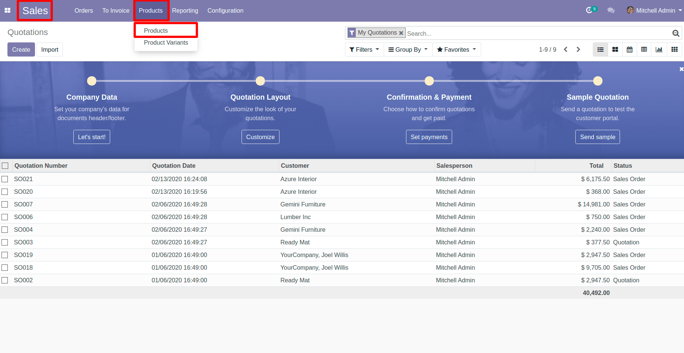Open the Filters dropdown
Screen dimensions: 684x353
pyautogui.click(x=364, y=49)
